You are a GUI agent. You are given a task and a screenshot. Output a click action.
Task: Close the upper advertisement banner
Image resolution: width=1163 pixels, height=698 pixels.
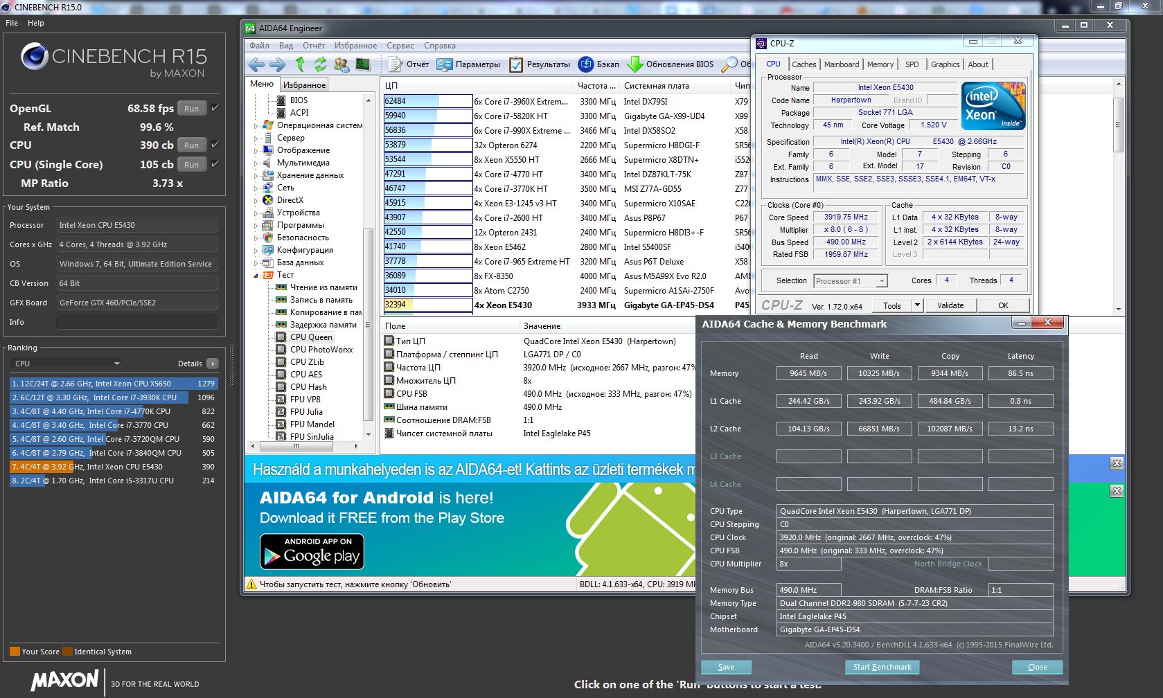click(1117, 463)
